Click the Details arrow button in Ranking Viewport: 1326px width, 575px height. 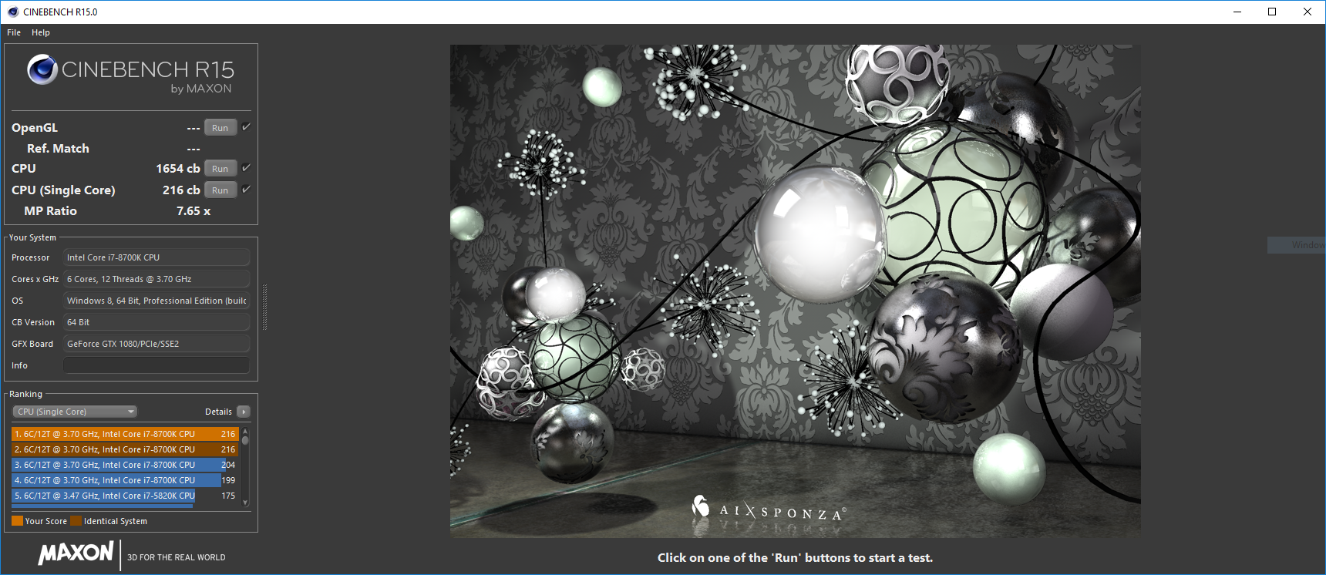coord(244,412)
